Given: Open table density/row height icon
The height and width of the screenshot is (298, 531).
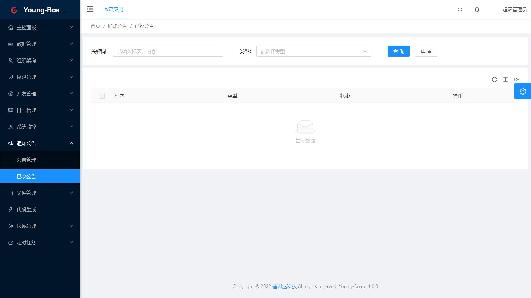Looking at the screenshot, I should pos(506,79).
